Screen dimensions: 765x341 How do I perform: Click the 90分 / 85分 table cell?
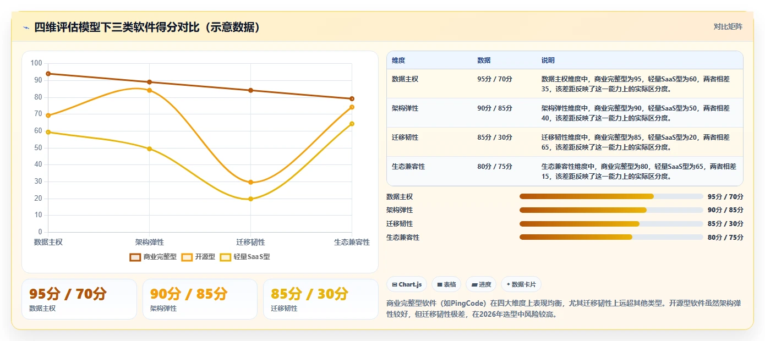(x=495, y=108)
